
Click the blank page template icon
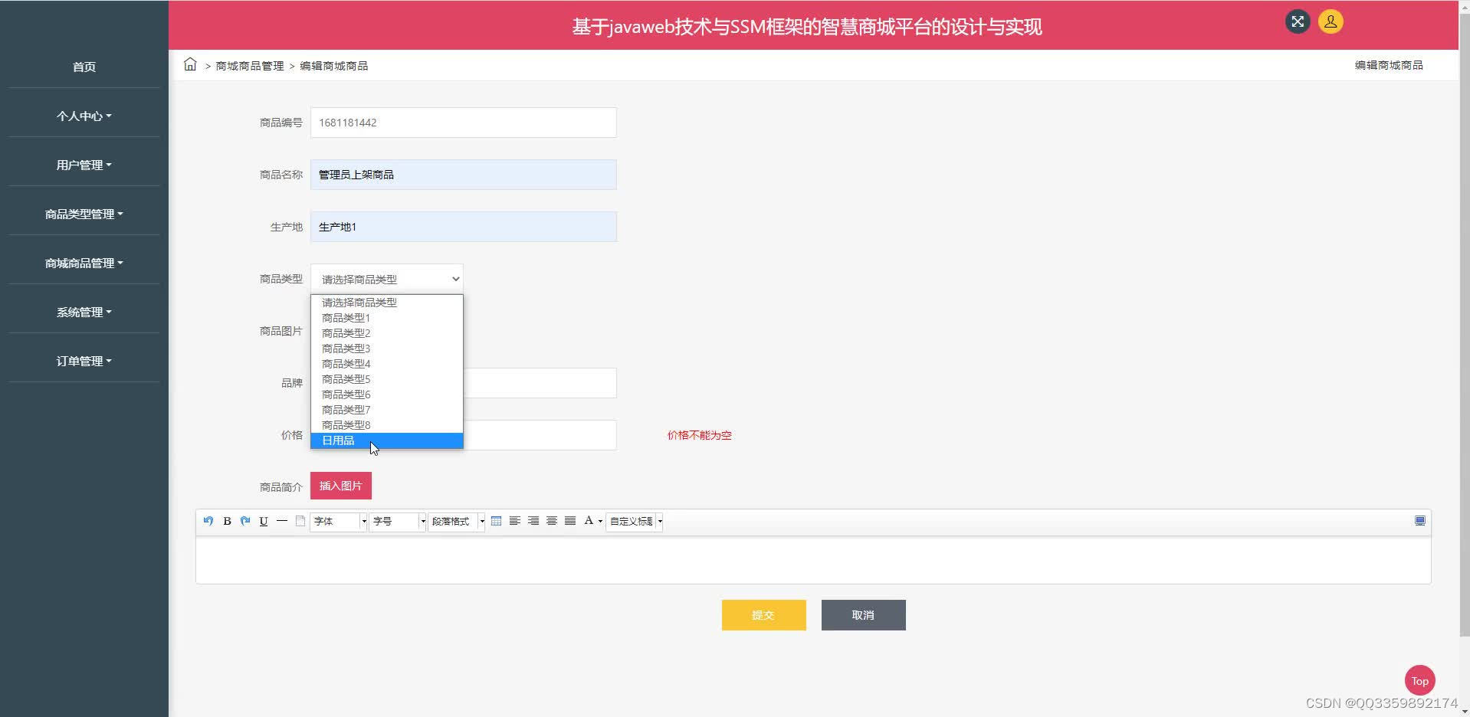pos(300,521)
